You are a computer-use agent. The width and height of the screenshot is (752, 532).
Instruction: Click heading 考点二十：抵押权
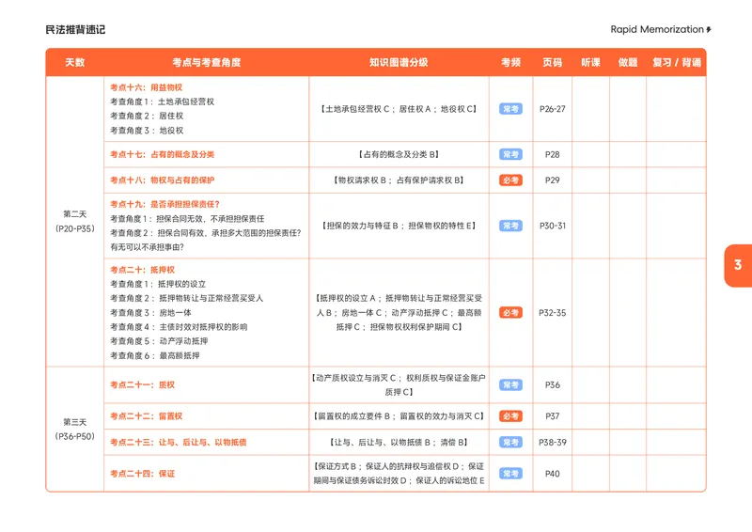(x=143, y=270)
